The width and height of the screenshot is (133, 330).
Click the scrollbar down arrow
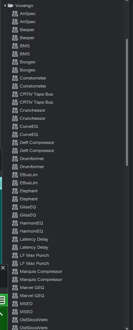(127, 329)
